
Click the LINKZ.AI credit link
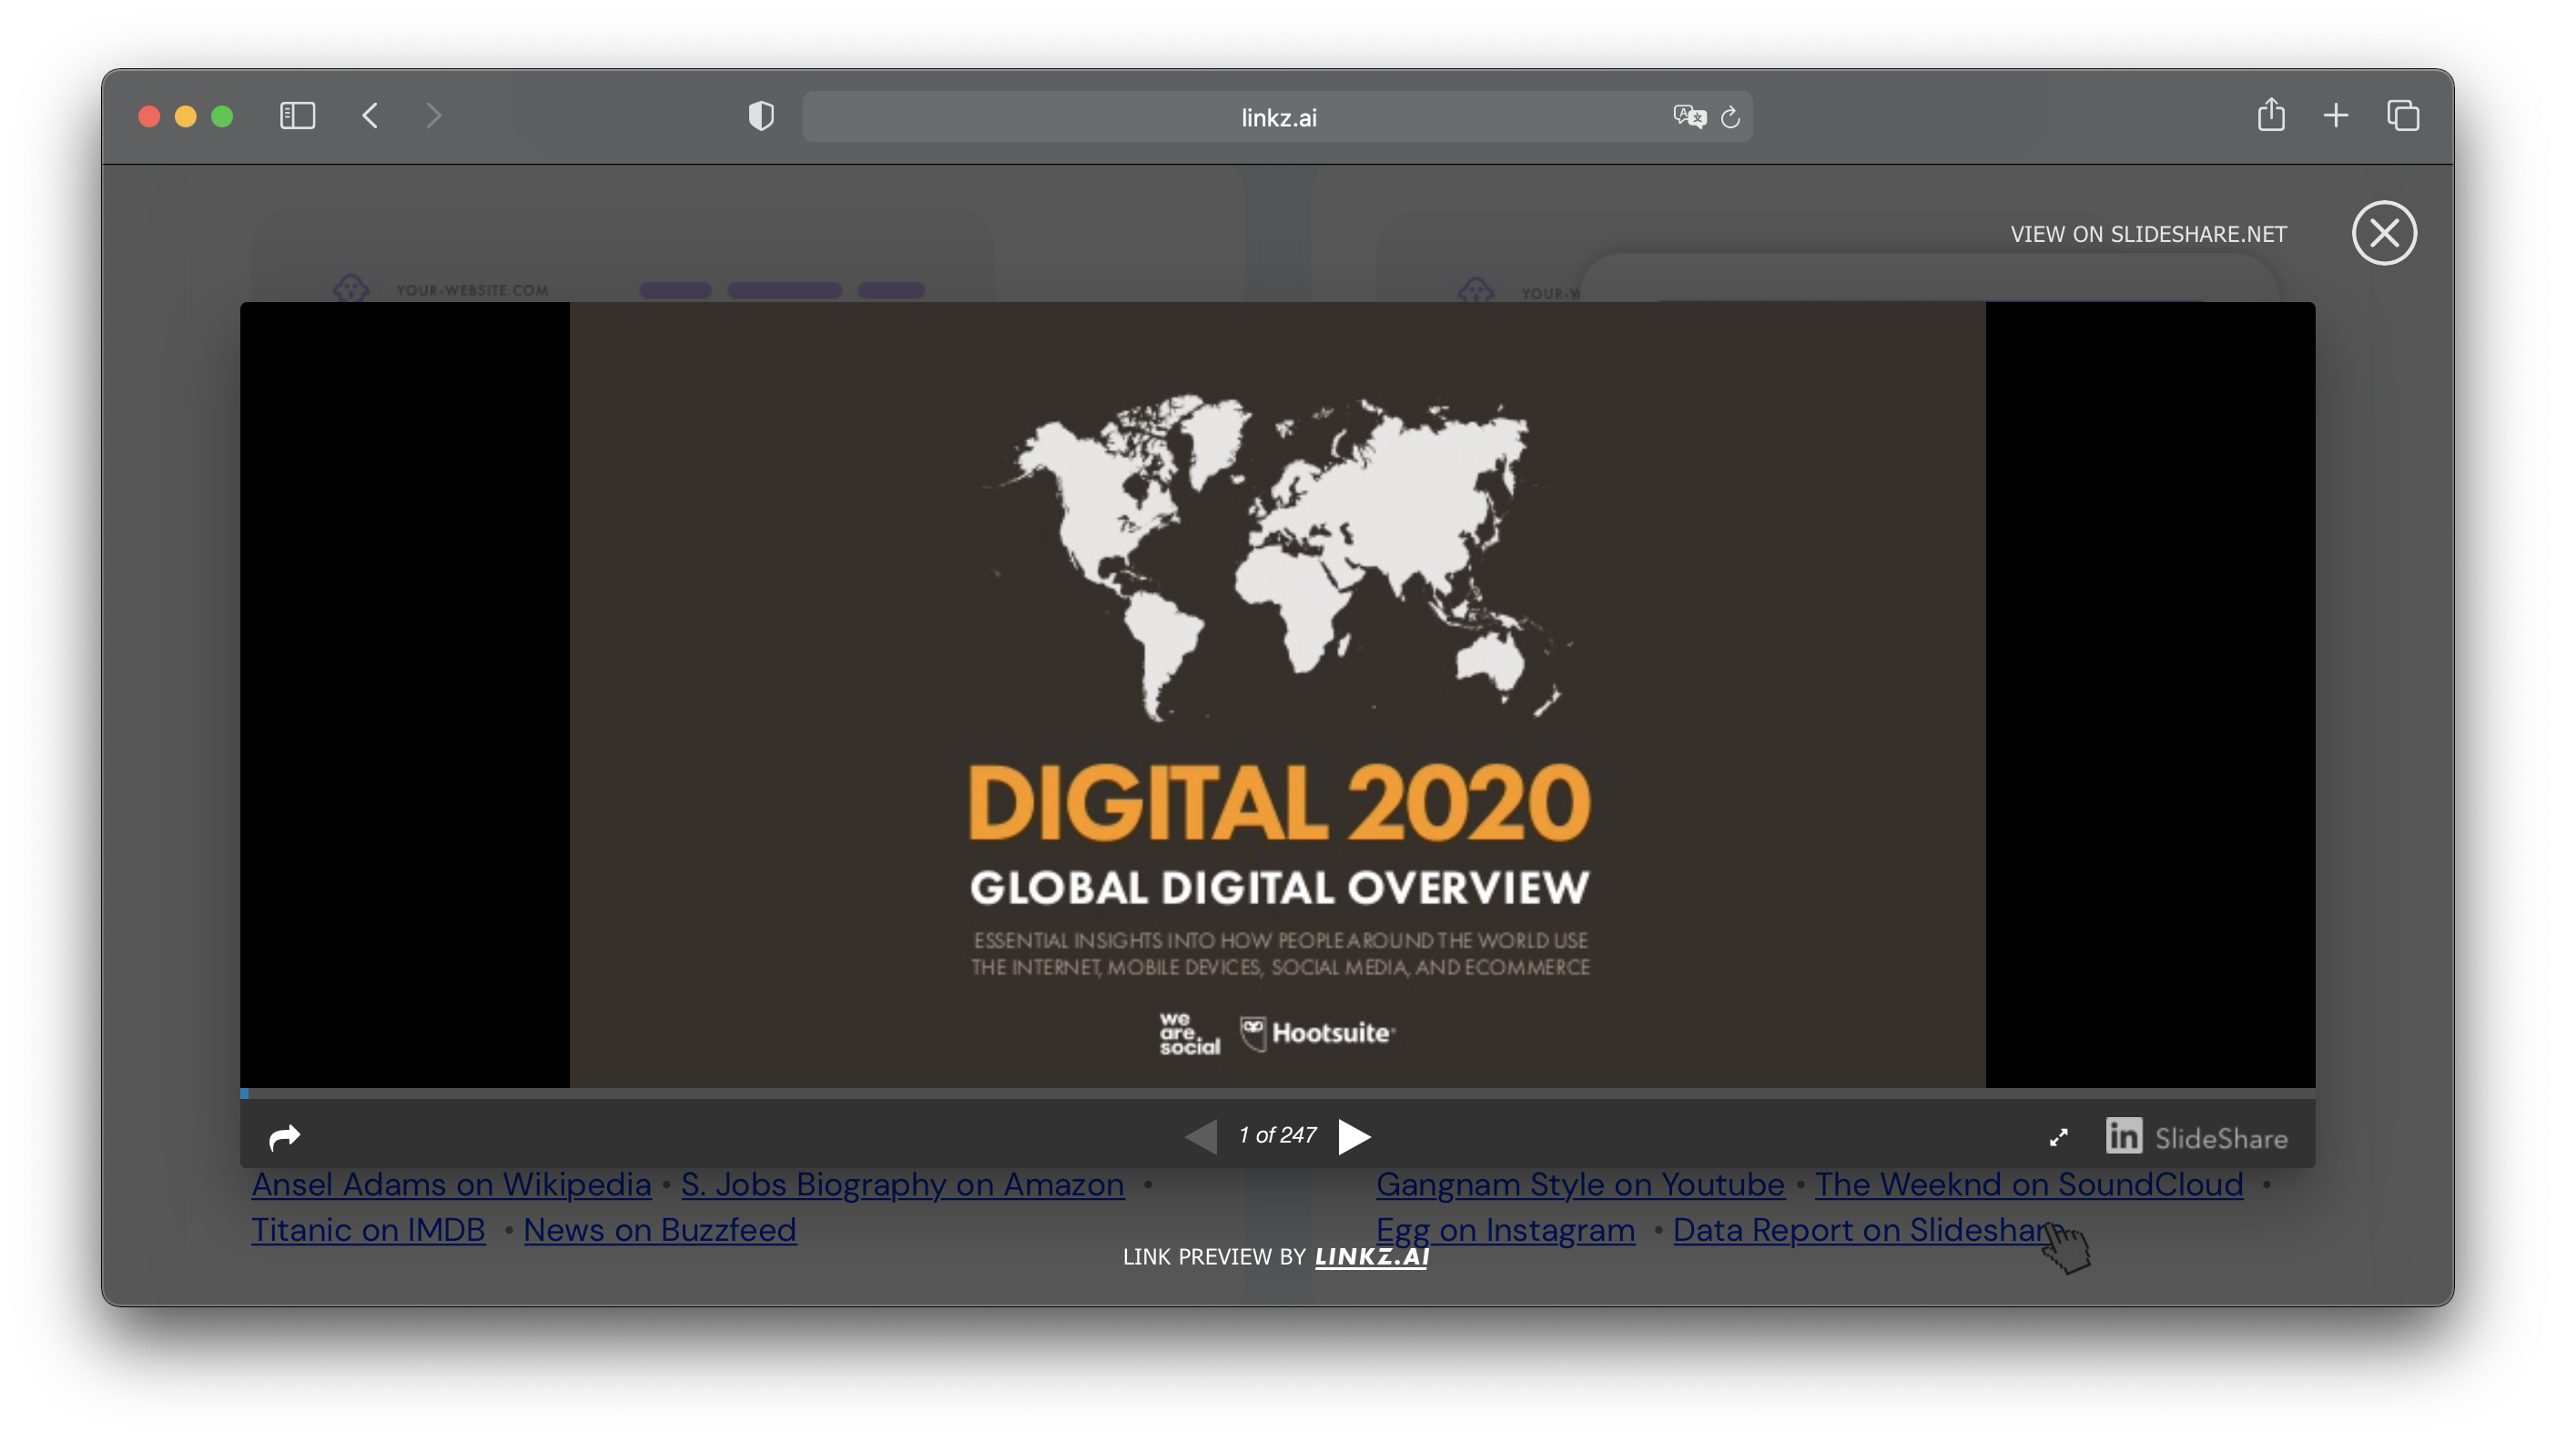point(1371,1256)
